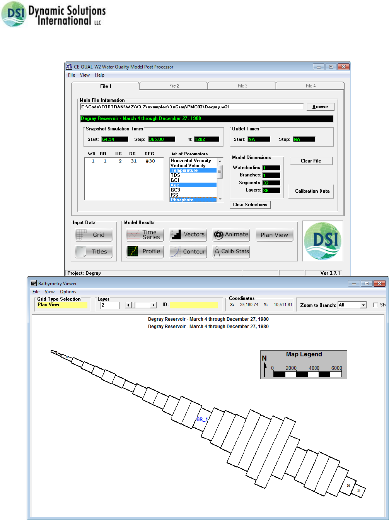The height and width of the screenshot is (520, 389).
Task: Select Temperature in parameter list
Action: tap(193, 170)
